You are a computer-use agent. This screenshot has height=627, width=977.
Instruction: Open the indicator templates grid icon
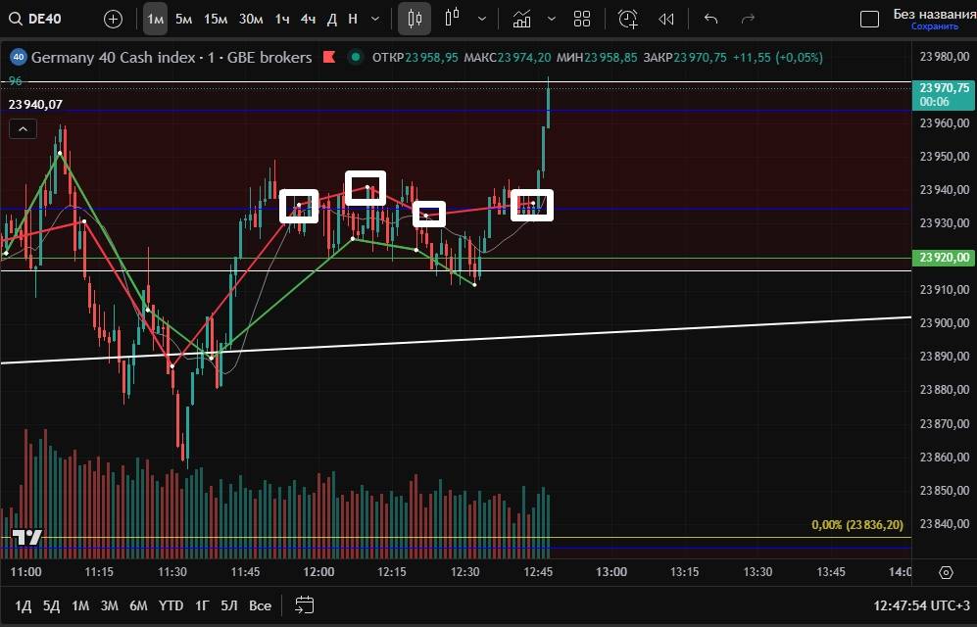(x=582, y=19)
